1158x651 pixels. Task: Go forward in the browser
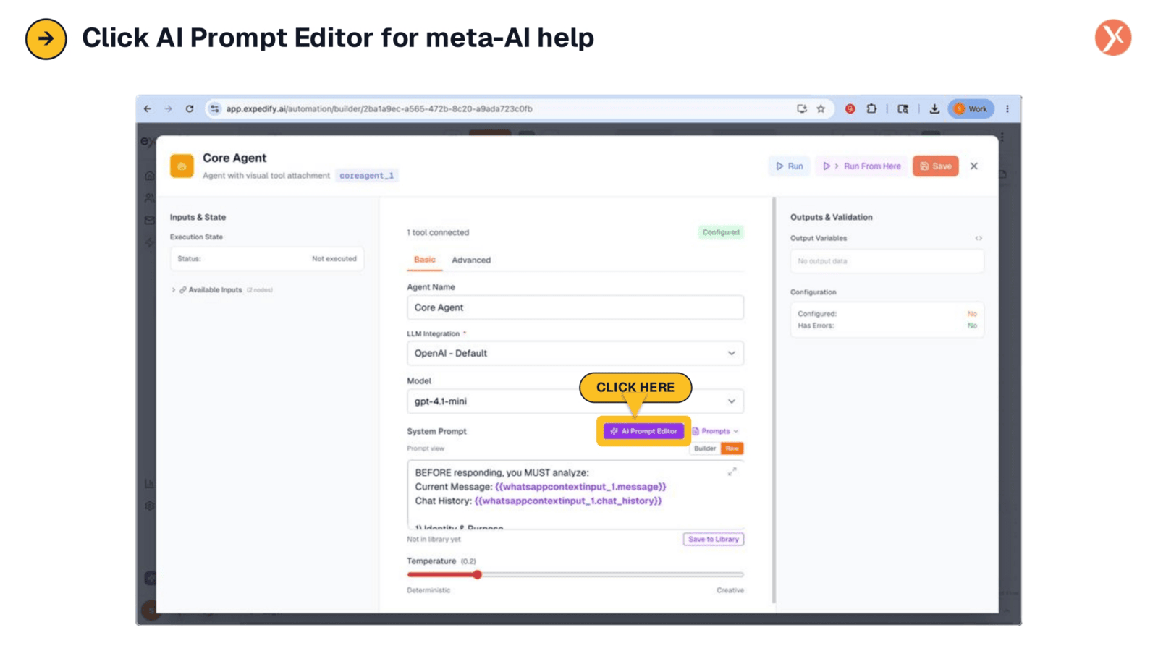coord(169,109)
